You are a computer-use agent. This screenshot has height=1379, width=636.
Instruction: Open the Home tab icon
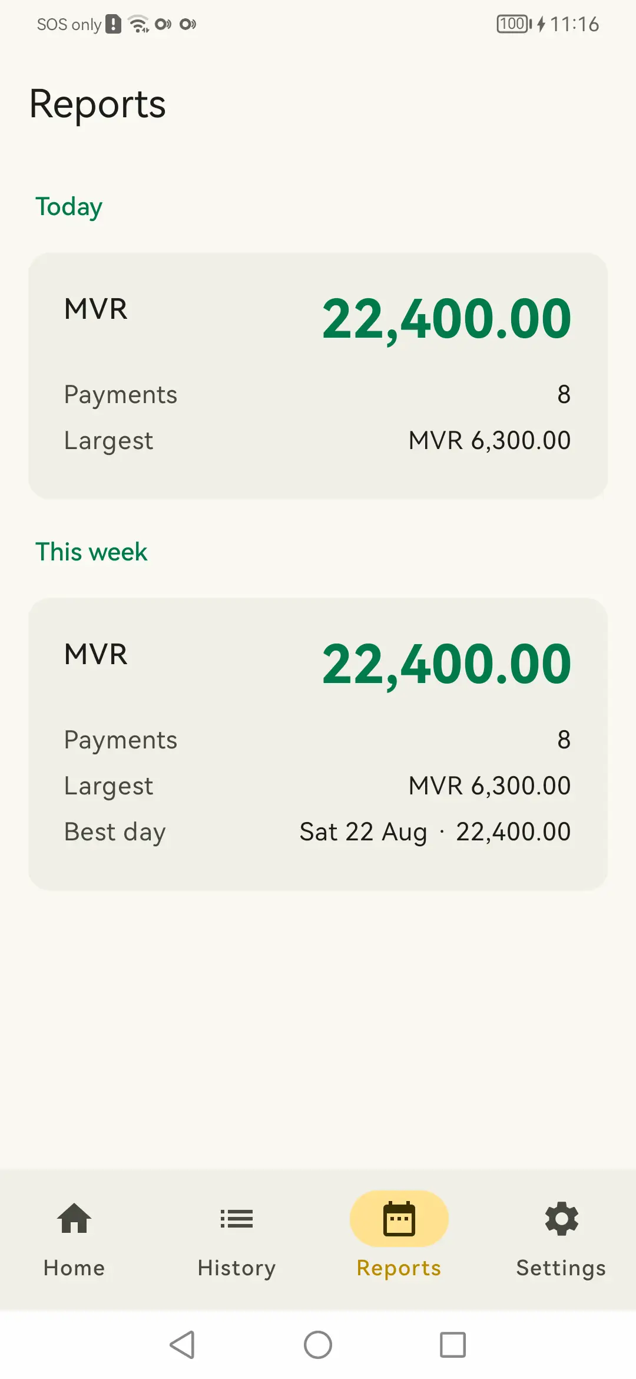coord(74,1218)
